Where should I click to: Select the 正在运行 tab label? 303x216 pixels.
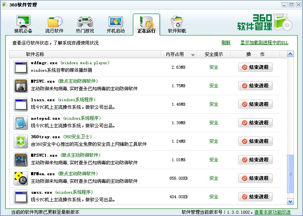pyautogui.click(x=147, y=31)
